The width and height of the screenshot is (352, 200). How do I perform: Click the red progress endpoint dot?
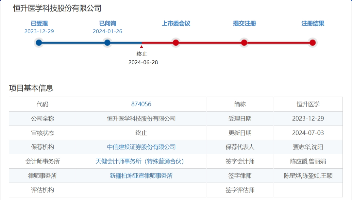(312, 42)
